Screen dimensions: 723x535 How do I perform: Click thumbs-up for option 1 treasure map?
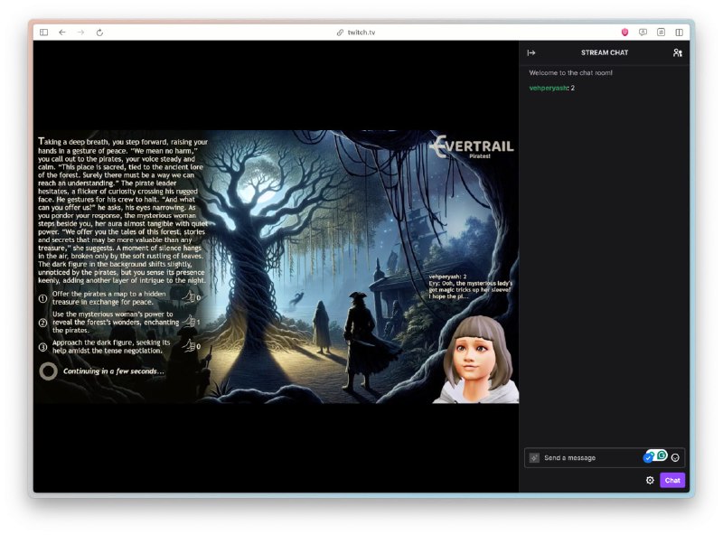point(189,296)
